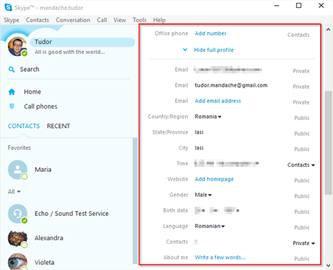
Task: Click Add number for Office phone
Action: pos(211,33)
